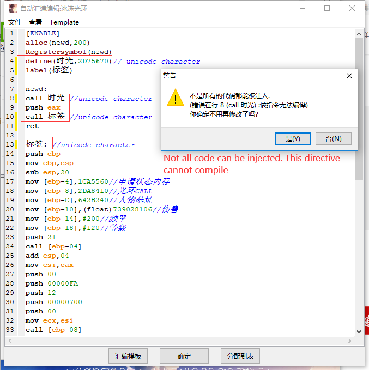Viewport: 369px width, 370px height.
Task: Close the 自动汇编编辑 window
Action: pos(352,8)
